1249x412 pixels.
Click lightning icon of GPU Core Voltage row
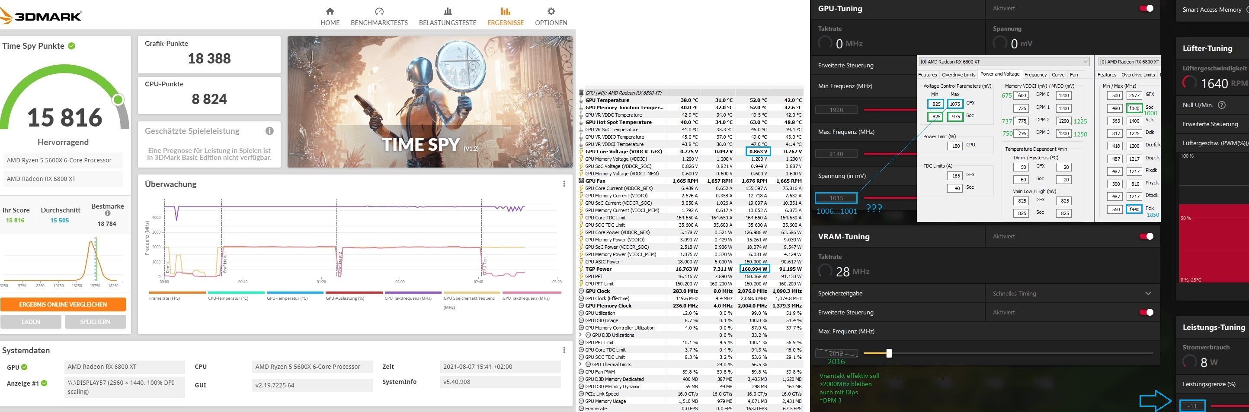tap(581, 152)
